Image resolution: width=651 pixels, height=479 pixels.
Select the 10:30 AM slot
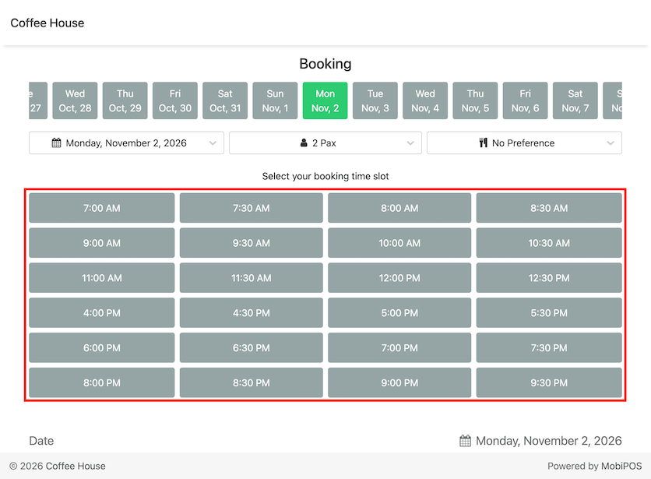point(549,243)
